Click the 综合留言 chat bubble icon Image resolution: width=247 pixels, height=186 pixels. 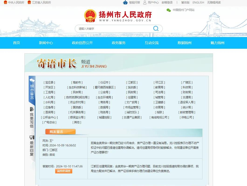tap(32, 80)
